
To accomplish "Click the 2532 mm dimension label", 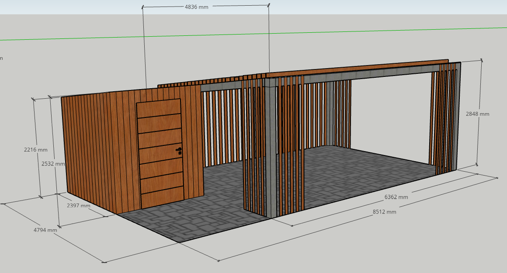I will click(53, 164).
